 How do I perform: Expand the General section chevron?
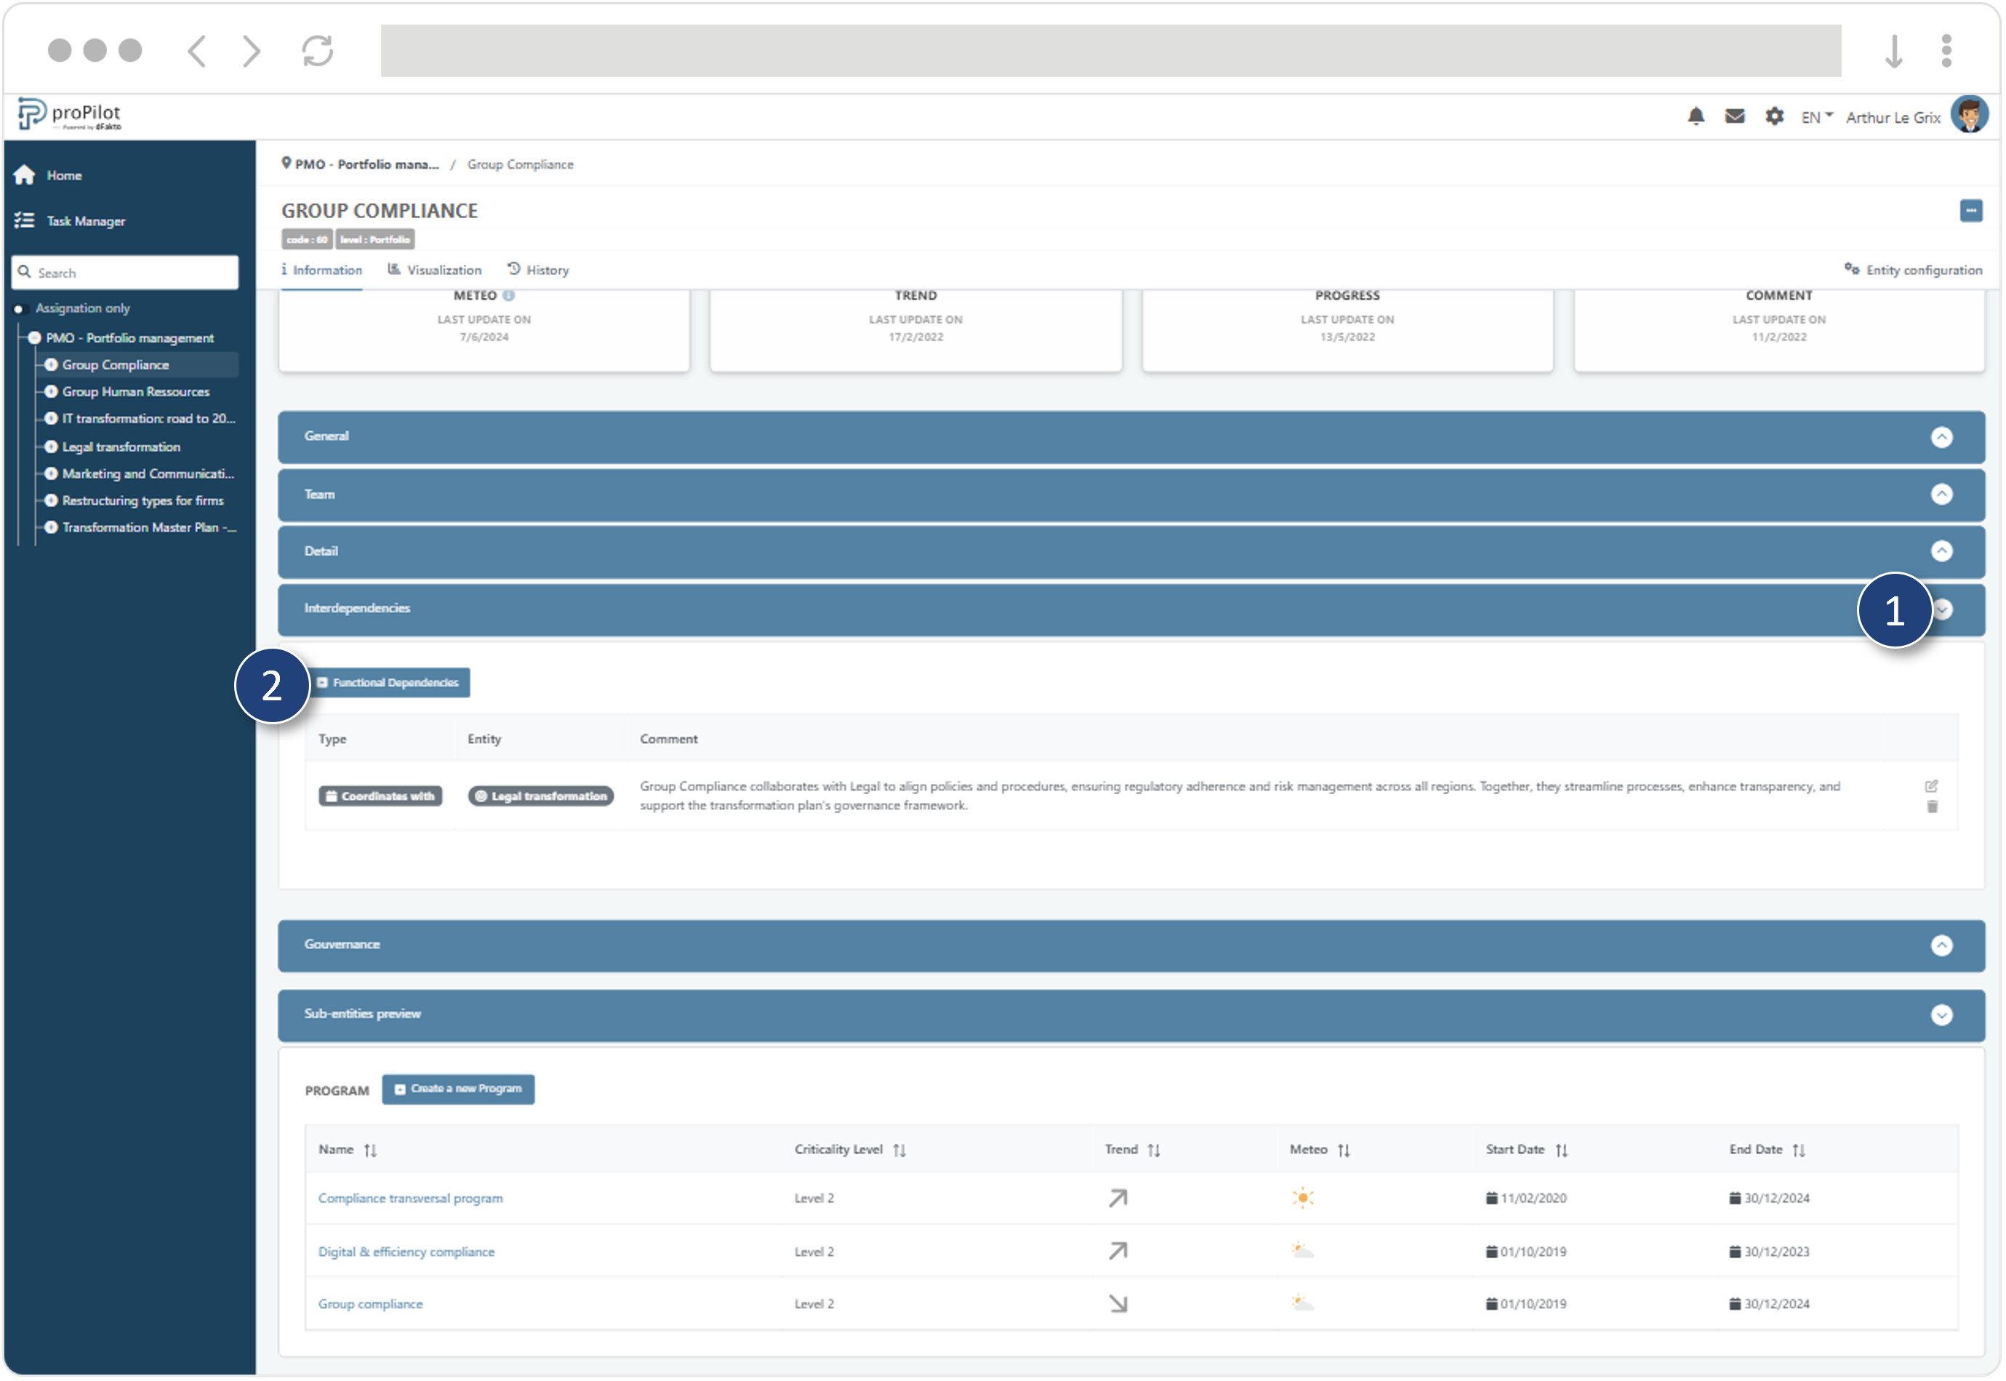tap(1941, 437)
